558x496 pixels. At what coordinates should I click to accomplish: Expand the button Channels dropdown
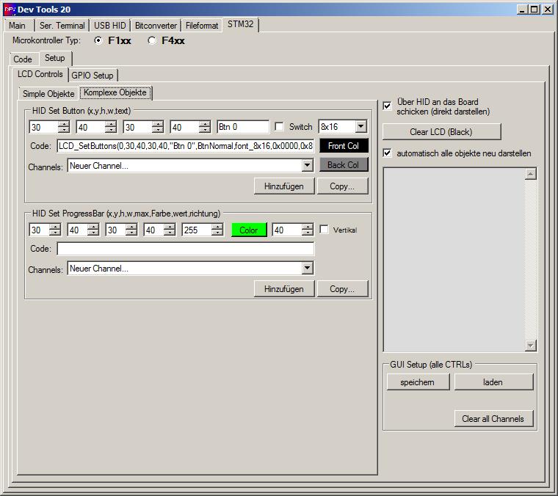click(x=308, y=166)
